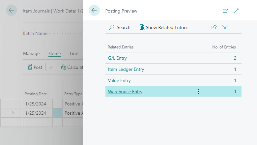
Task: Click the Show Related Entries action
Action: point(164,27)
